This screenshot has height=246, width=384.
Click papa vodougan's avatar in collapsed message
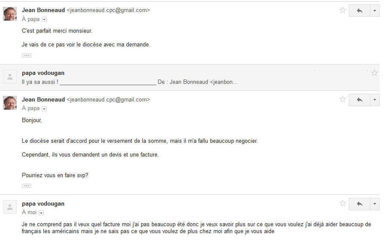(10, 77)
